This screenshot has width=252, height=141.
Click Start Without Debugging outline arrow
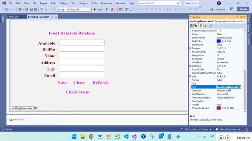pos(107,9)
